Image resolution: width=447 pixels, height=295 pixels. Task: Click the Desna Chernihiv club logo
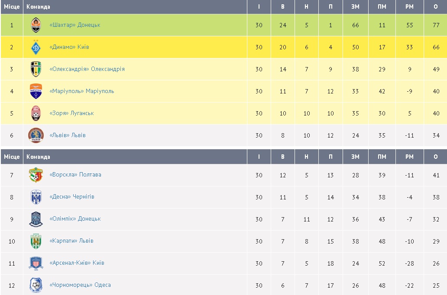point(36,197)
